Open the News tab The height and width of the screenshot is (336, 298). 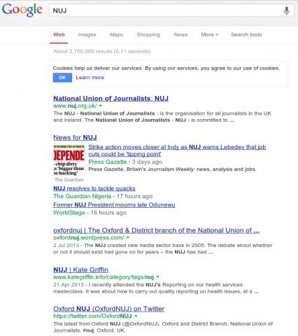[x=180, y=34]
